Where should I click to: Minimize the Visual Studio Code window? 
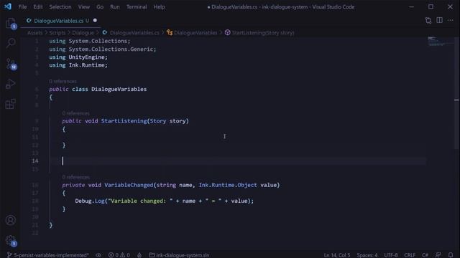pos(412,6)
